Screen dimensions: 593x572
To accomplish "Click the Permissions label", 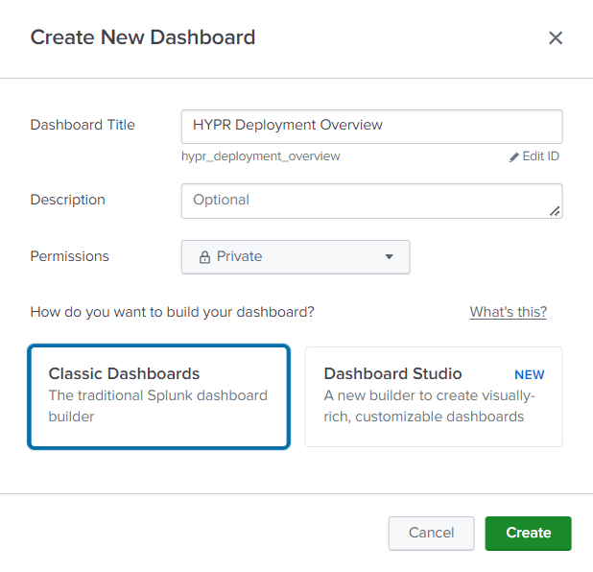I will [70, 256].
